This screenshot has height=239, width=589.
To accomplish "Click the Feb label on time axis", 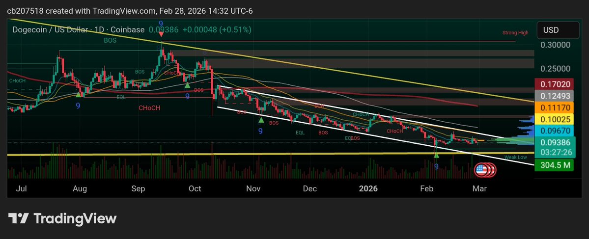I will coord(426,189).
